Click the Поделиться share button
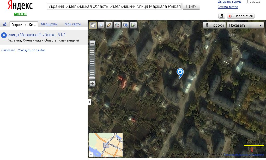 [x=241, y=16]
